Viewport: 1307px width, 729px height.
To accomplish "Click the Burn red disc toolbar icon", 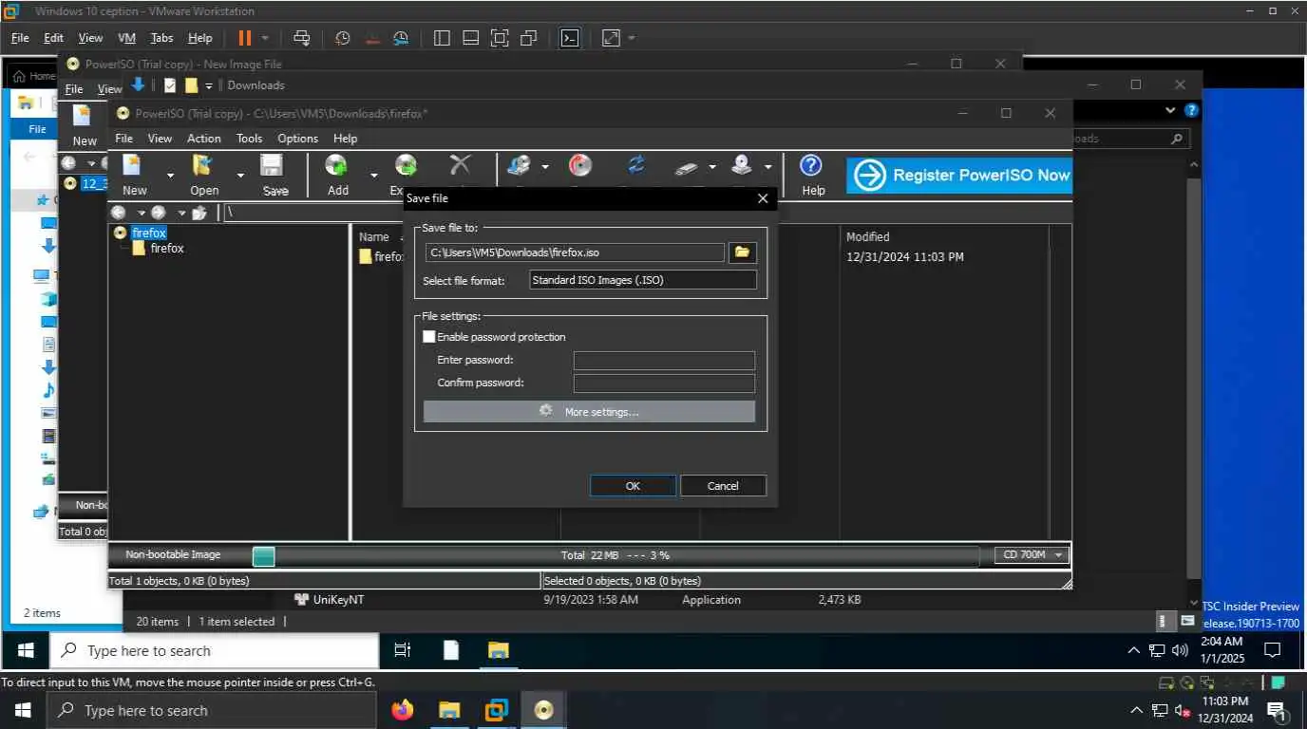I will point(580,165).
